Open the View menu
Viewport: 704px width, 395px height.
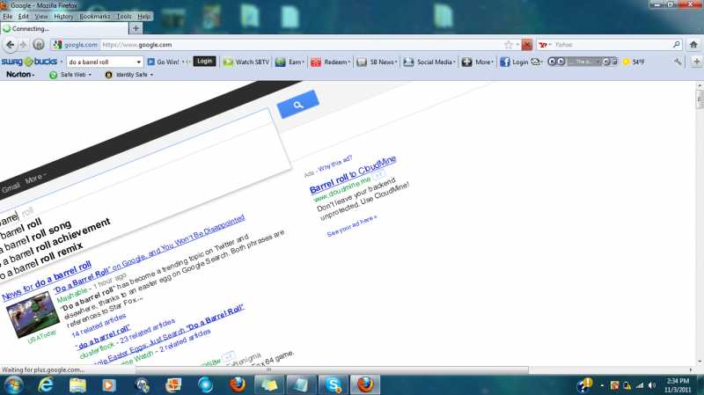pos(41,16)
